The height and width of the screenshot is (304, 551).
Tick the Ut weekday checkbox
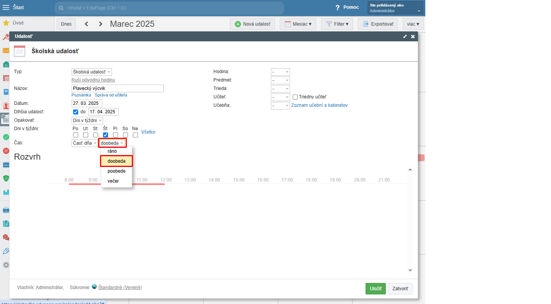[85, 135]
